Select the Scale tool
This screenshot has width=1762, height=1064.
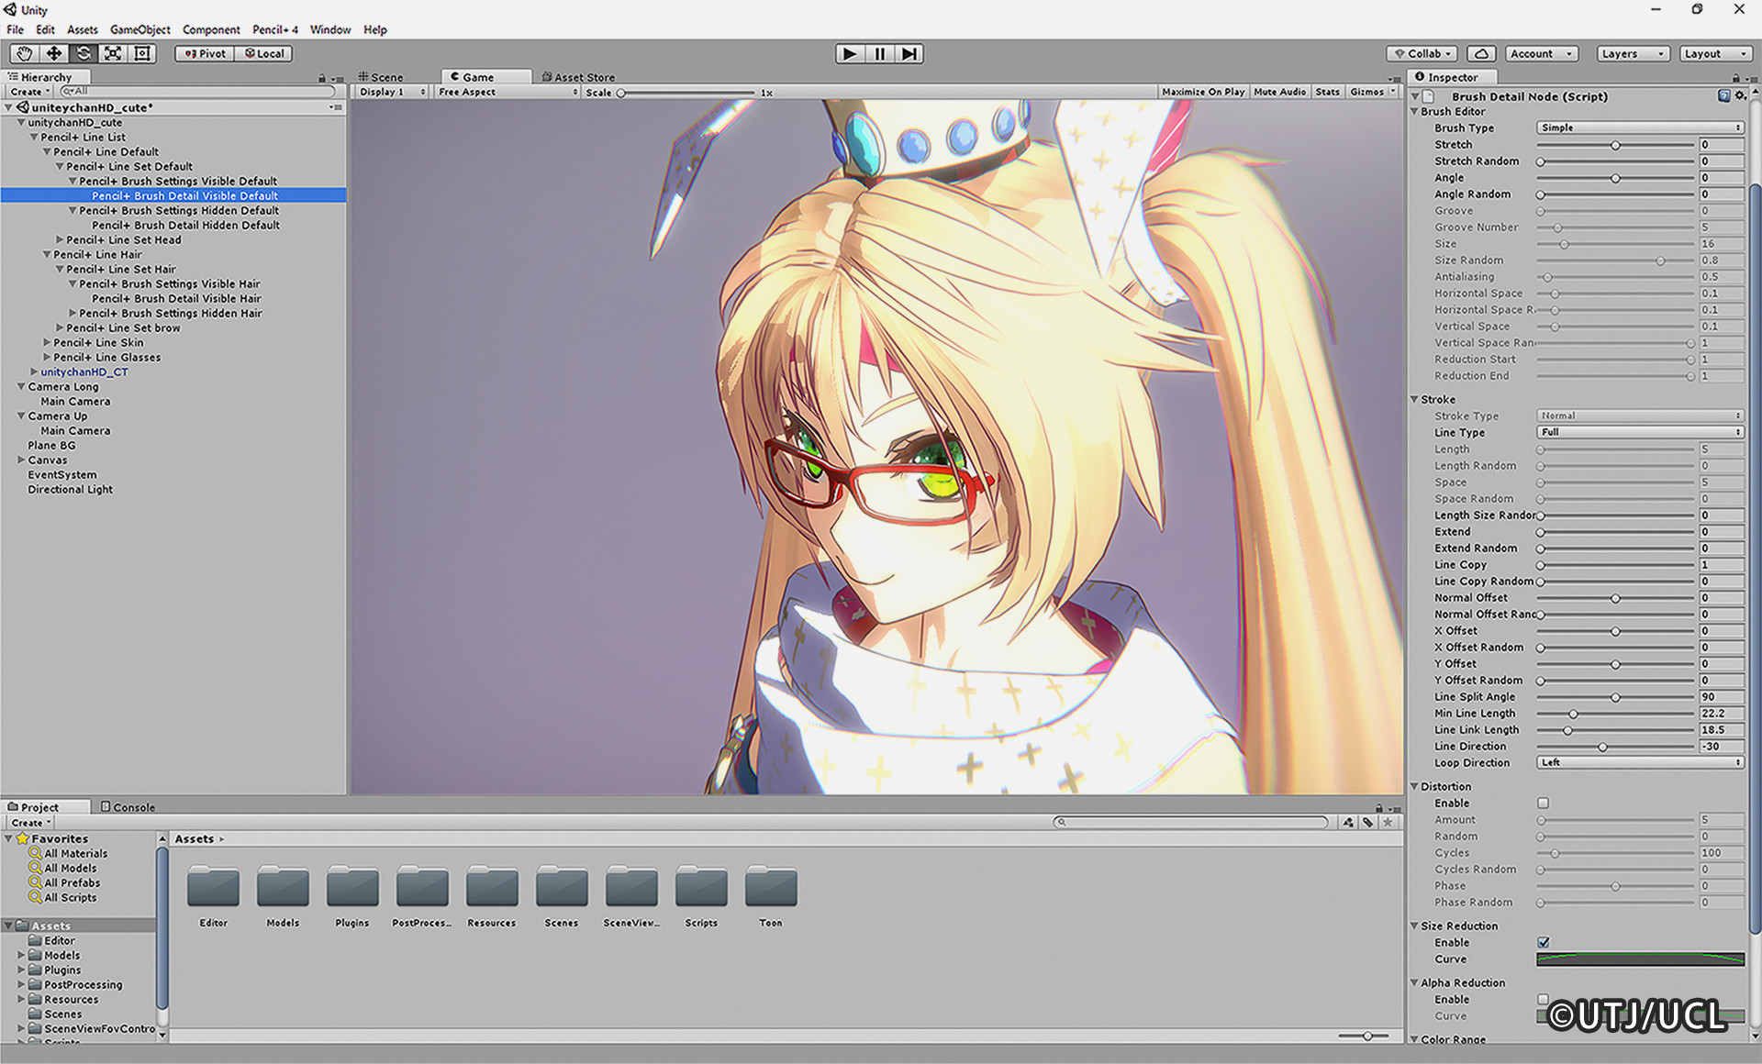point(113,53)
